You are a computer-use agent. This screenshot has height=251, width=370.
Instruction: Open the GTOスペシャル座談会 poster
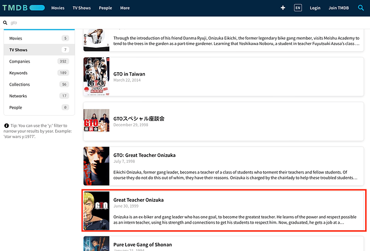pos(97,120)
